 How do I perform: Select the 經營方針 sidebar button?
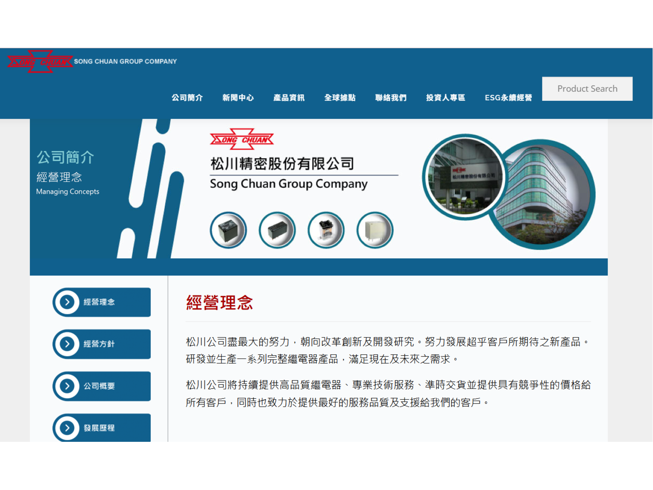pos(102,344)
